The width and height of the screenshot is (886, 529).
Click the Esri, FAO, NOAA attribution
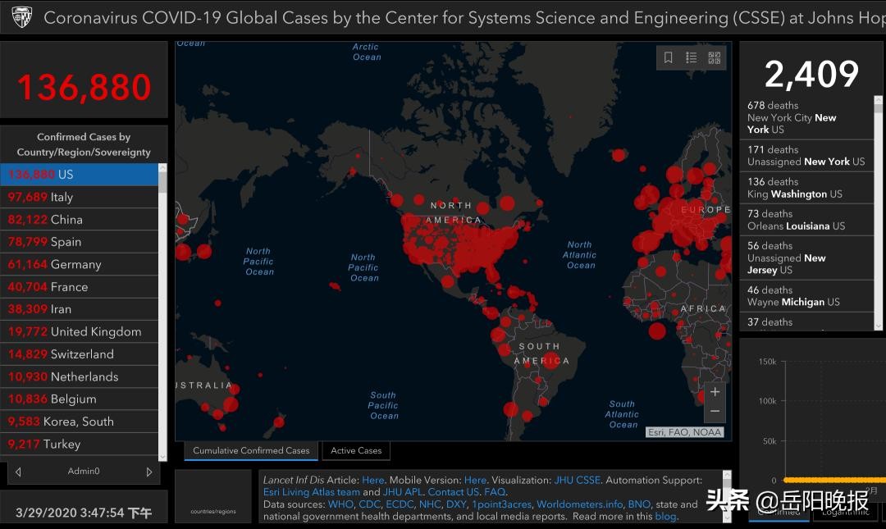pyautogui.click(x=685, y=432)
